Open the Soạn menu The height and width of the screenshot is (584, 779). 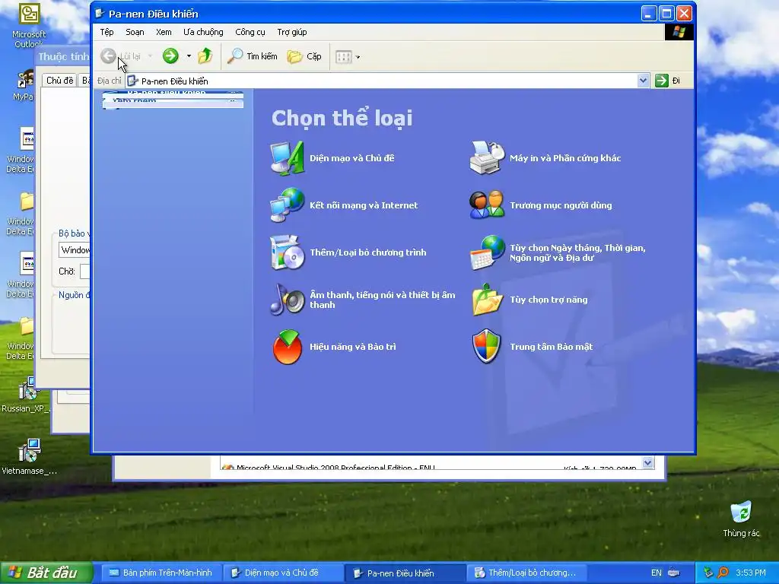(x=135, y=32)
